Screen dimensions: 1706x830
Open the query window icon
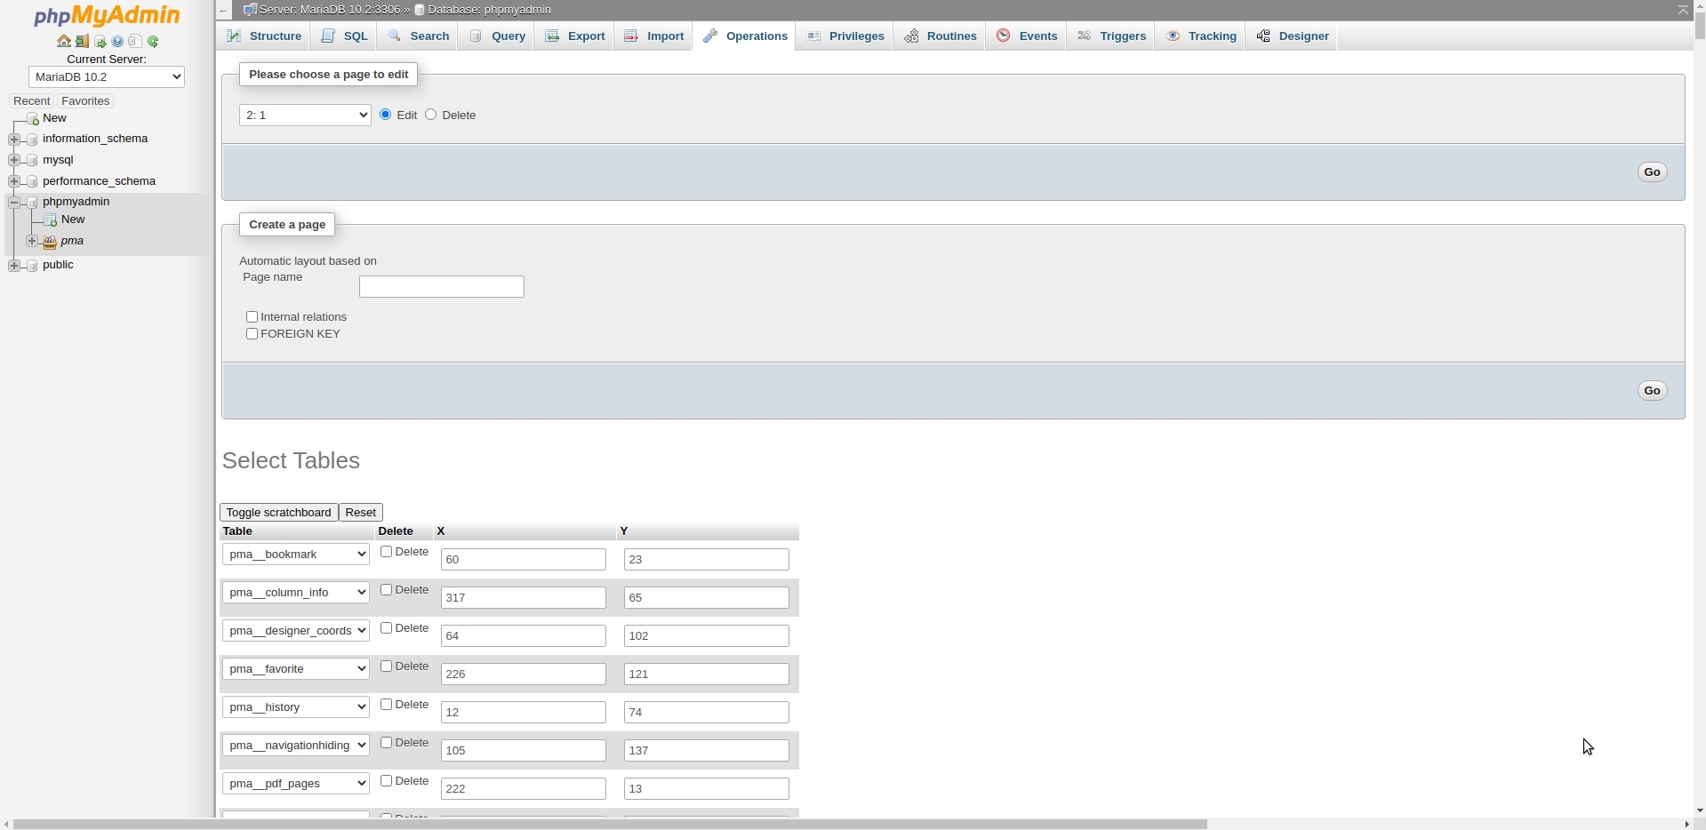pyautogui.click(x=100, y=42)
